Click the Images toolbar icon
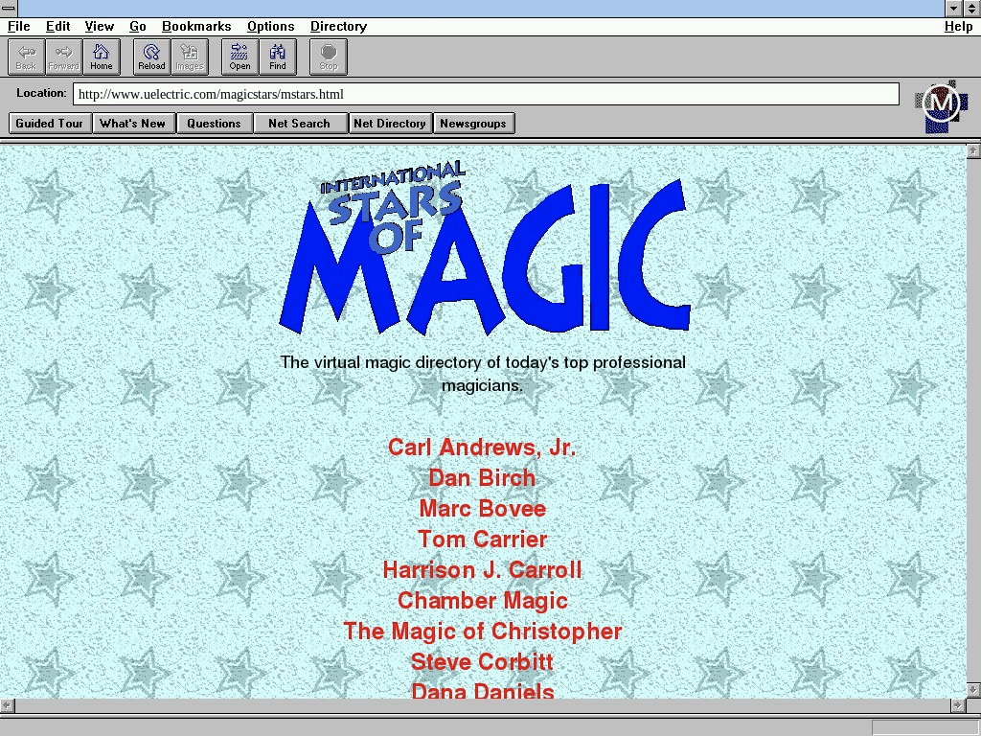This screenshot has height=736, width=981. [x=190, y=57]
